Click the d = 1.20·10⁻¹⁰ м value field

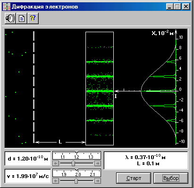[x=28, y=159]
